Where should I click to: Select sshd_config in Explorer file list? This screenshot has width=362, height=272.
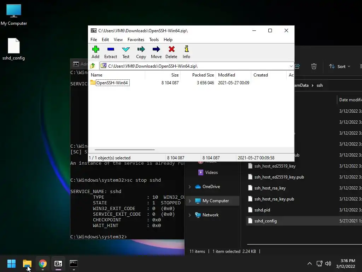coord(304,221)
